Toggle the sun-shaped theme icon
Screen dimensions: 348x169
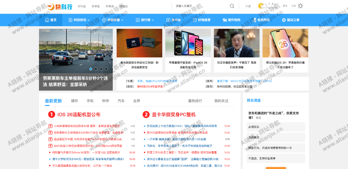[x=300, y=6]
